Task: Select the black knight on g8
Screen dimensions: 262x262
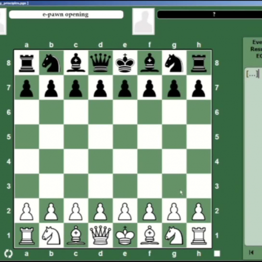Action: 174,63
